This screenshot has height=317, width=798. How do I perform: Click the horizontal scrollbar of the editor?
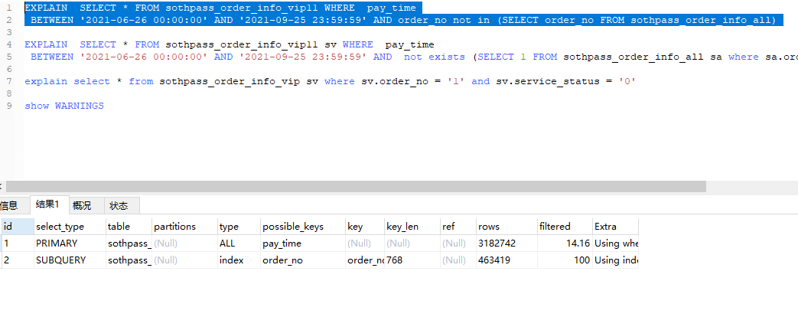(x=357, y=187)
